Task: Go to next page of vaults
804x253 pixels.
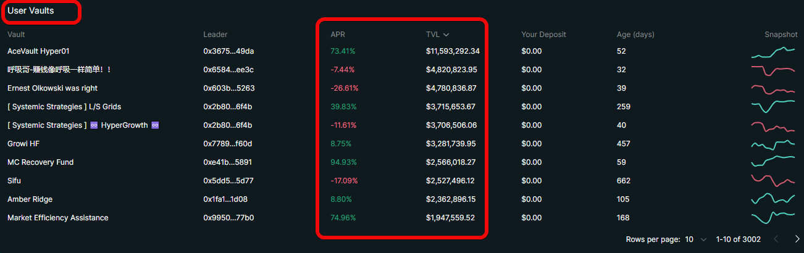Action: tap(797, 239)
